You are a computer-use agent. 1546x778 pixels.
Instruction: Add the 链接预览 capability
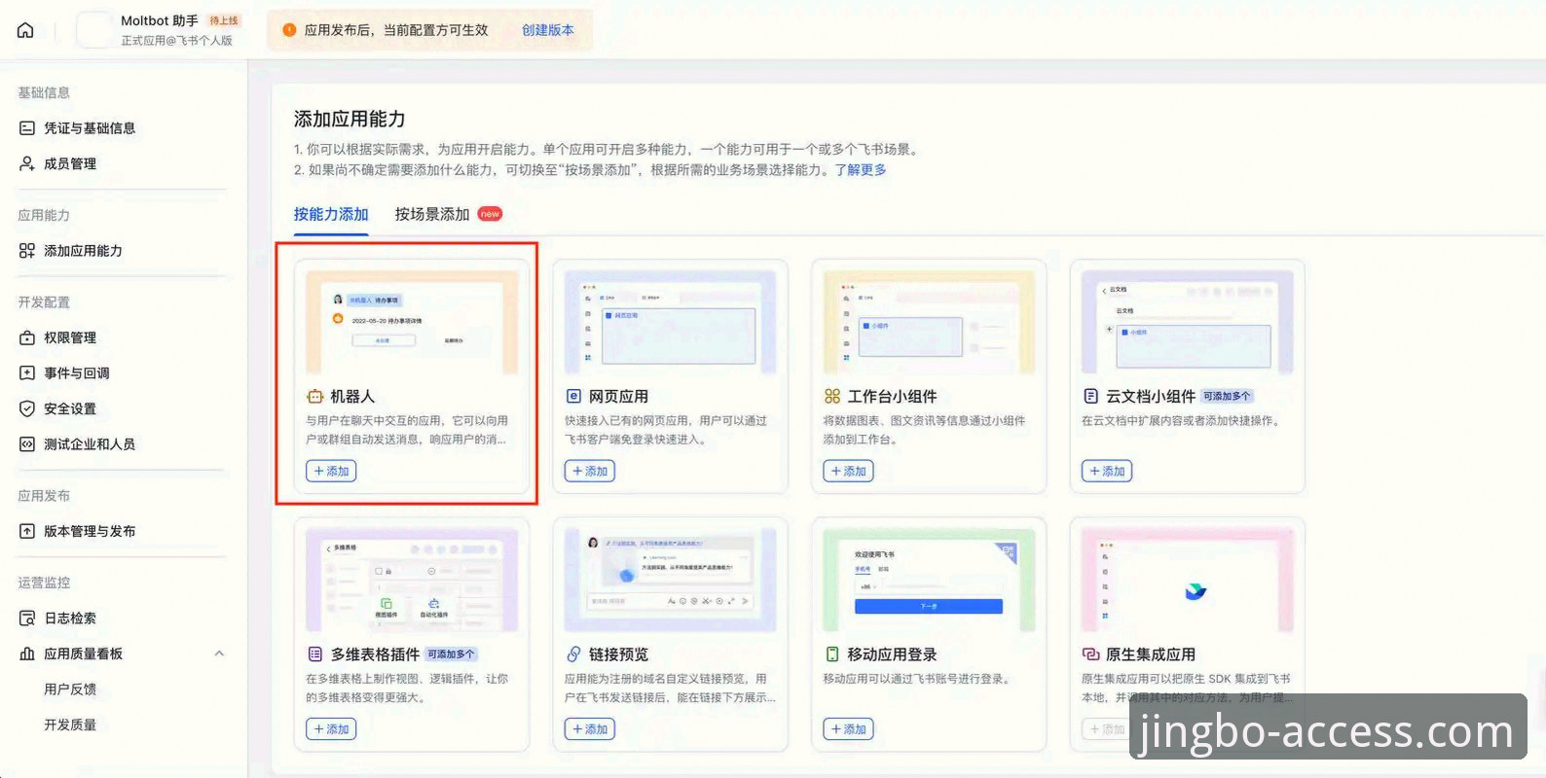tap(590, 729)
